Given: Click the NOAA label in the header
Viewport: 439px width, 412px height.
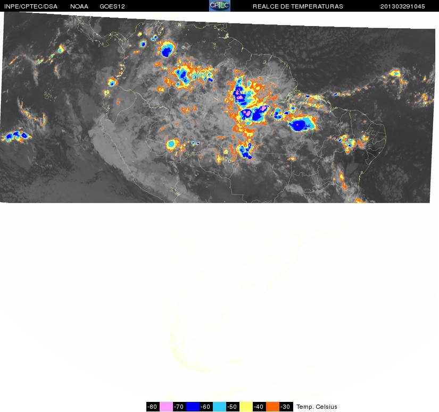Looking at the screenshot, I should 79,6.
